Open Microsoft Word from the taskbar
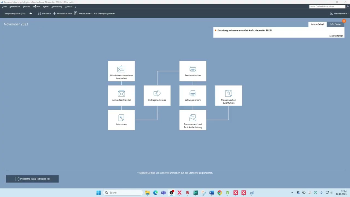Screen dimensions: 350x197 212,193
